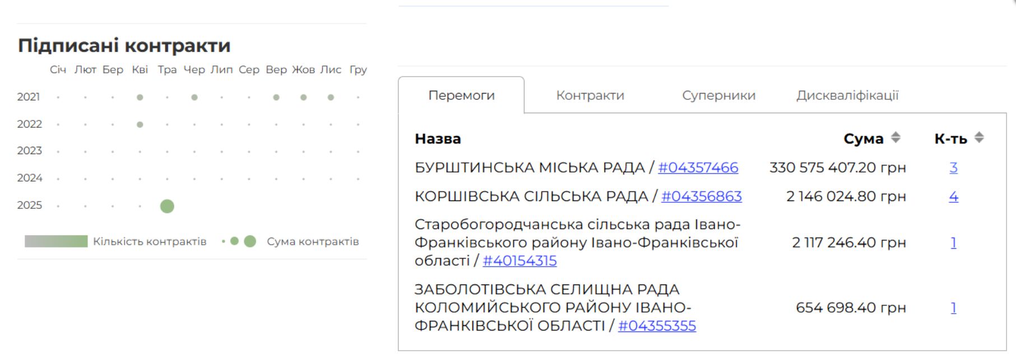Open link #04357466 for Бурштинська міська рада
Image resolution: width=1016 pixels, height=354 pixels.
pyautogui.click(x=698, y=167)
